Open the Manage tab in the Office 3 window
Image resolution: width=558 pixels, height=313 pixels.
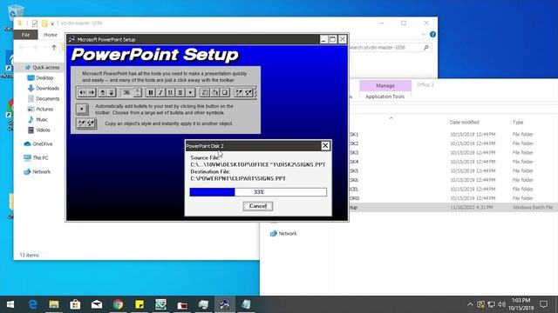385,85
